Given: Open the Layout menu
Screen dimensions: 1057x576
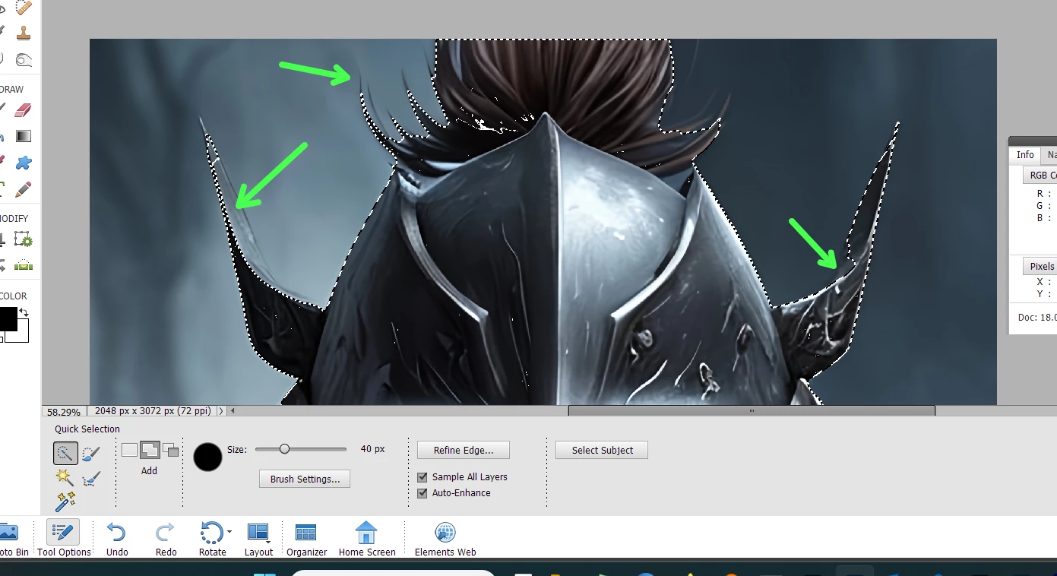Looking at the screenshot, I should coord(258,538).
